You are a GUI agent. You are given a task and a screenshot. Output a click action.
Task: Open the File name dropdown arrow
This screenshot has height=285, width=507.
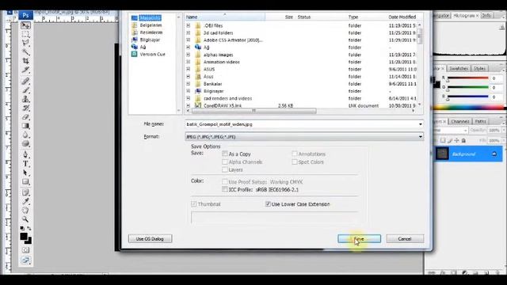[x=420, y=124]
